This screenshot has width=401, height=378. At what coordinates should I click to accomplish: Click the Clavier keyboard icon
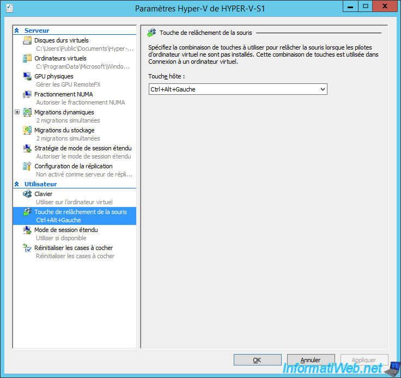coord(27,194)
